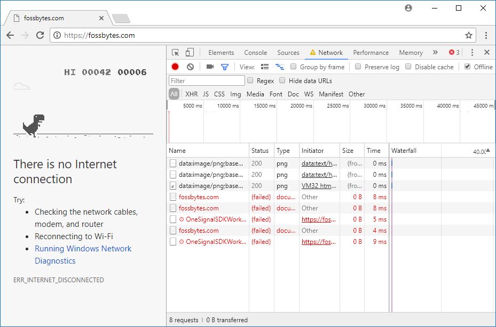Select the XHR request filter
This screenshot has height=327, width=496.
click(x=192, y=94)
